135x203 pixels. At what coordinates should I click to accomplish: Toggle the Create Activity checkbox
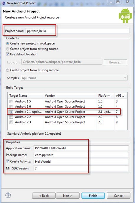click(8, 161)
